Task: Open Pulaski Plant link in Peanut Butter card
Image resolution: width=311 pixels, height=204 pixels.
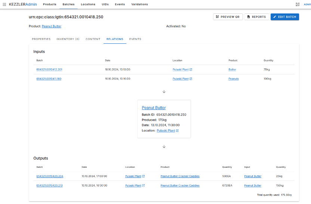Action: [167, 130]
